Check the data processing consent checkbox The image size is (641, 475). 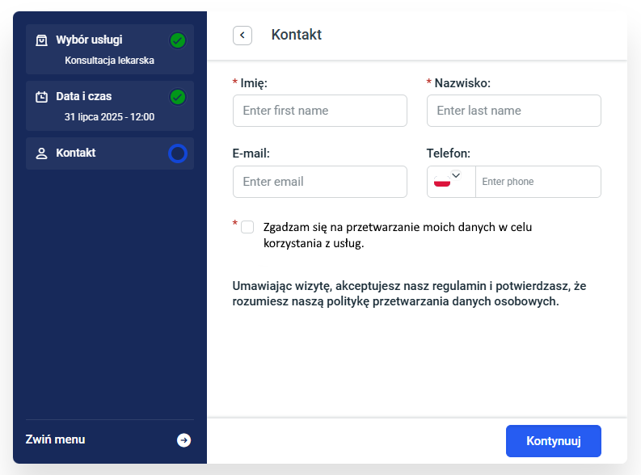(247, 227)
